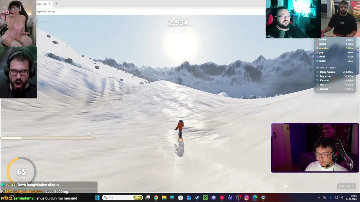The width and height of the screenshot is (360, 202).
Task: Open Settings gear from the taskbar
Action: pyautogui.click(x=263, y=198)
